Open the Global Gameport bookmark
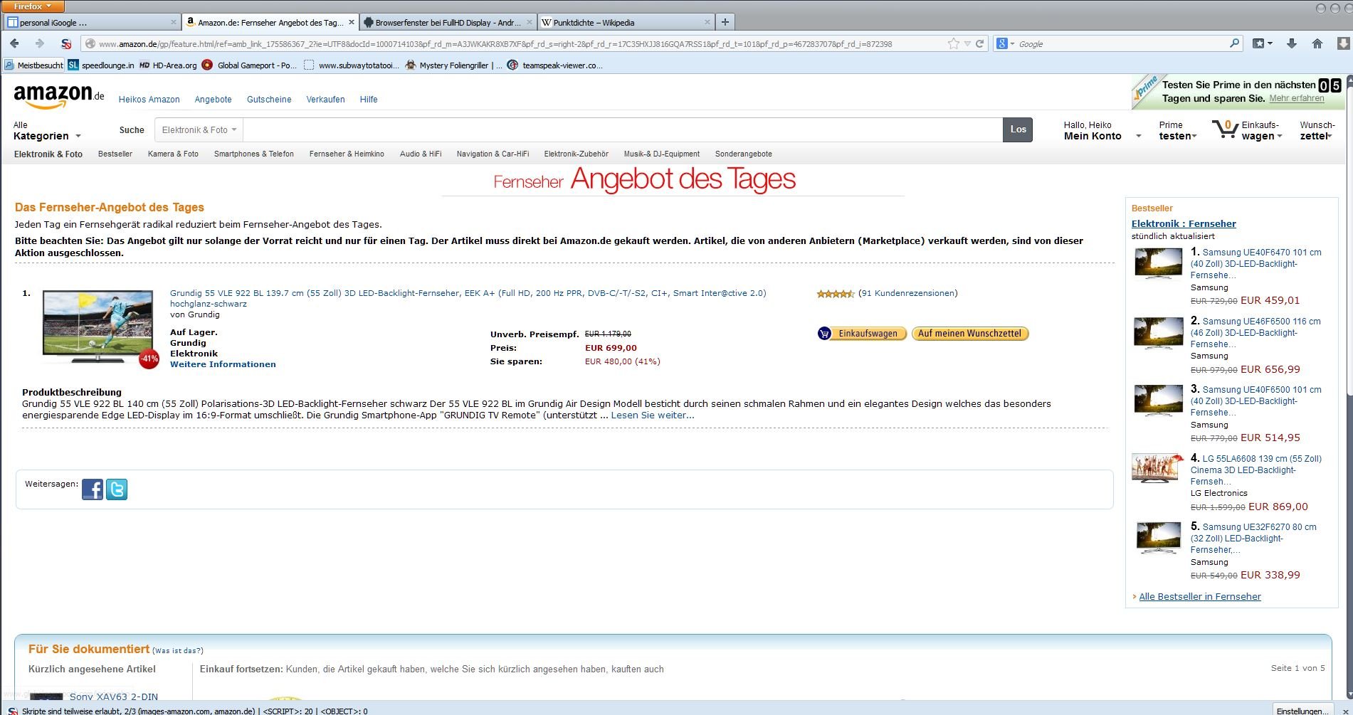1353x715 pixels. point(250,65)
